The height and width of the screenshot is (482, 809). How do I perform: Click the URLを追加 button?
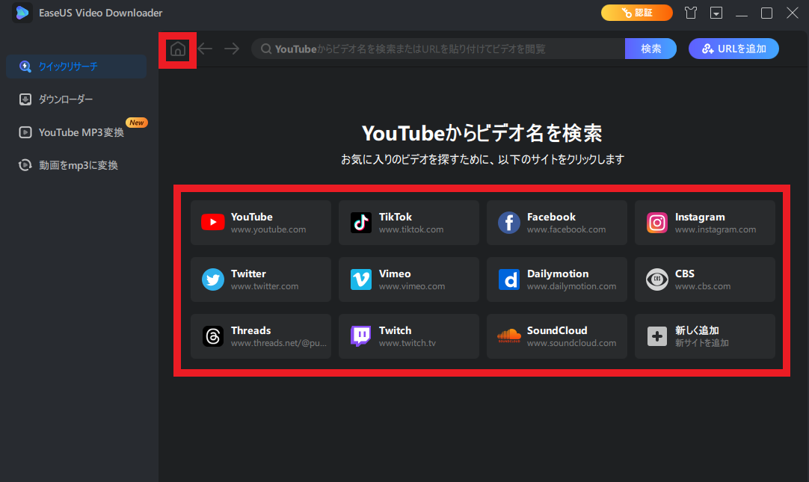point(733,49)
